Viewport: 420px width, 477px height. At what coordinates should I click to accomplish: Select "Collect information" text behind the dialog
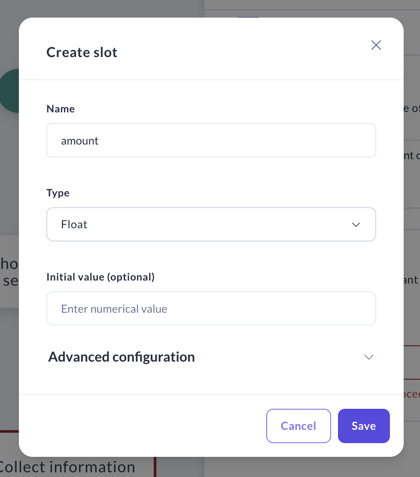pyautogui.click(x=67, y=467)
